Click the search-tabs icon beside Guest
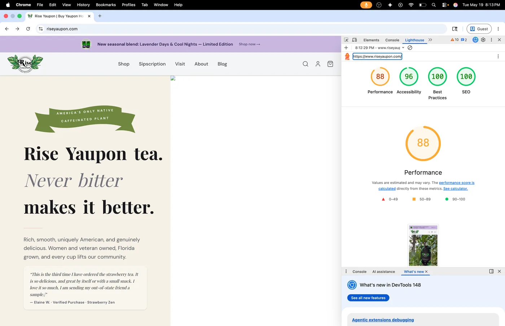Screen dimensions: 505x326 (455, 29)
